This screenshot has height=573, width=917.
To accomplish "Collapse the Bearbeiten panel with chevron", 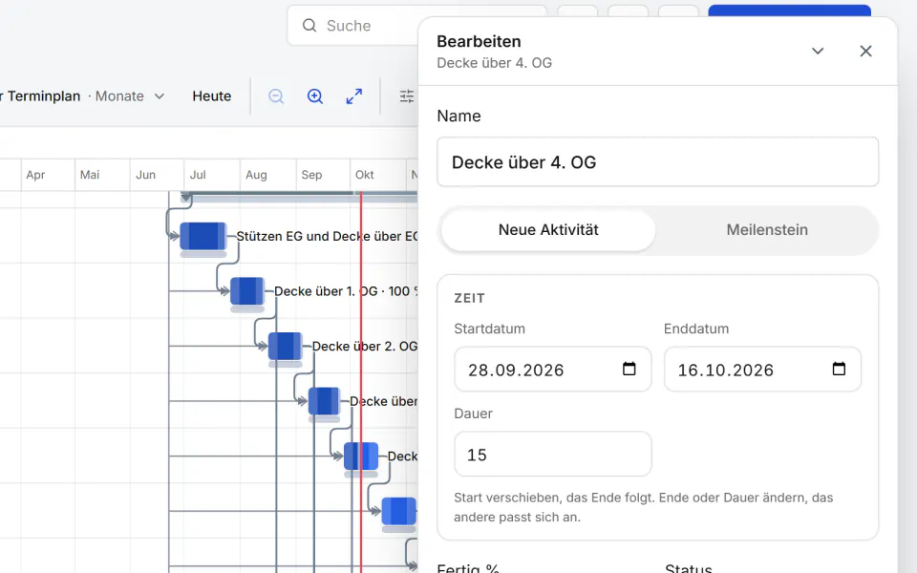I will tap(818, 51).
